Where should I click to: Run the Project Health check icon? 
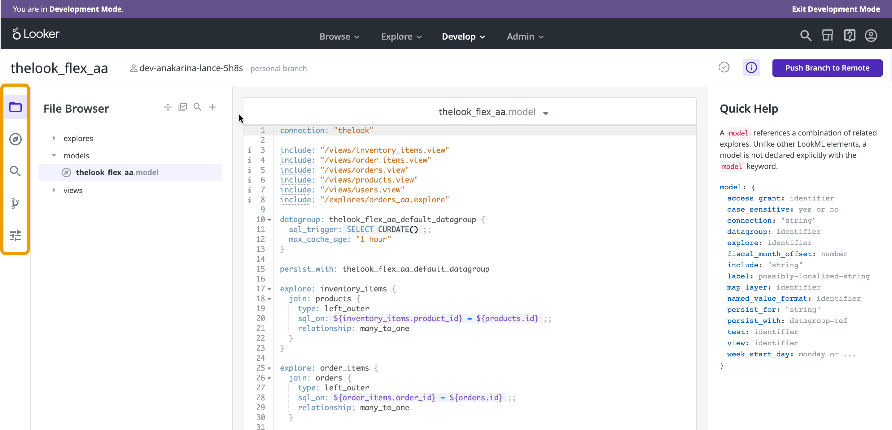point(724,67)
